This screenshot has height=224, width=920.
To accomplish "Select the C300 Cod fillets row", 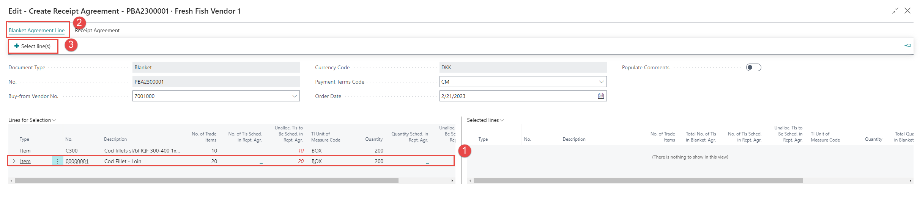I will 142,151.
